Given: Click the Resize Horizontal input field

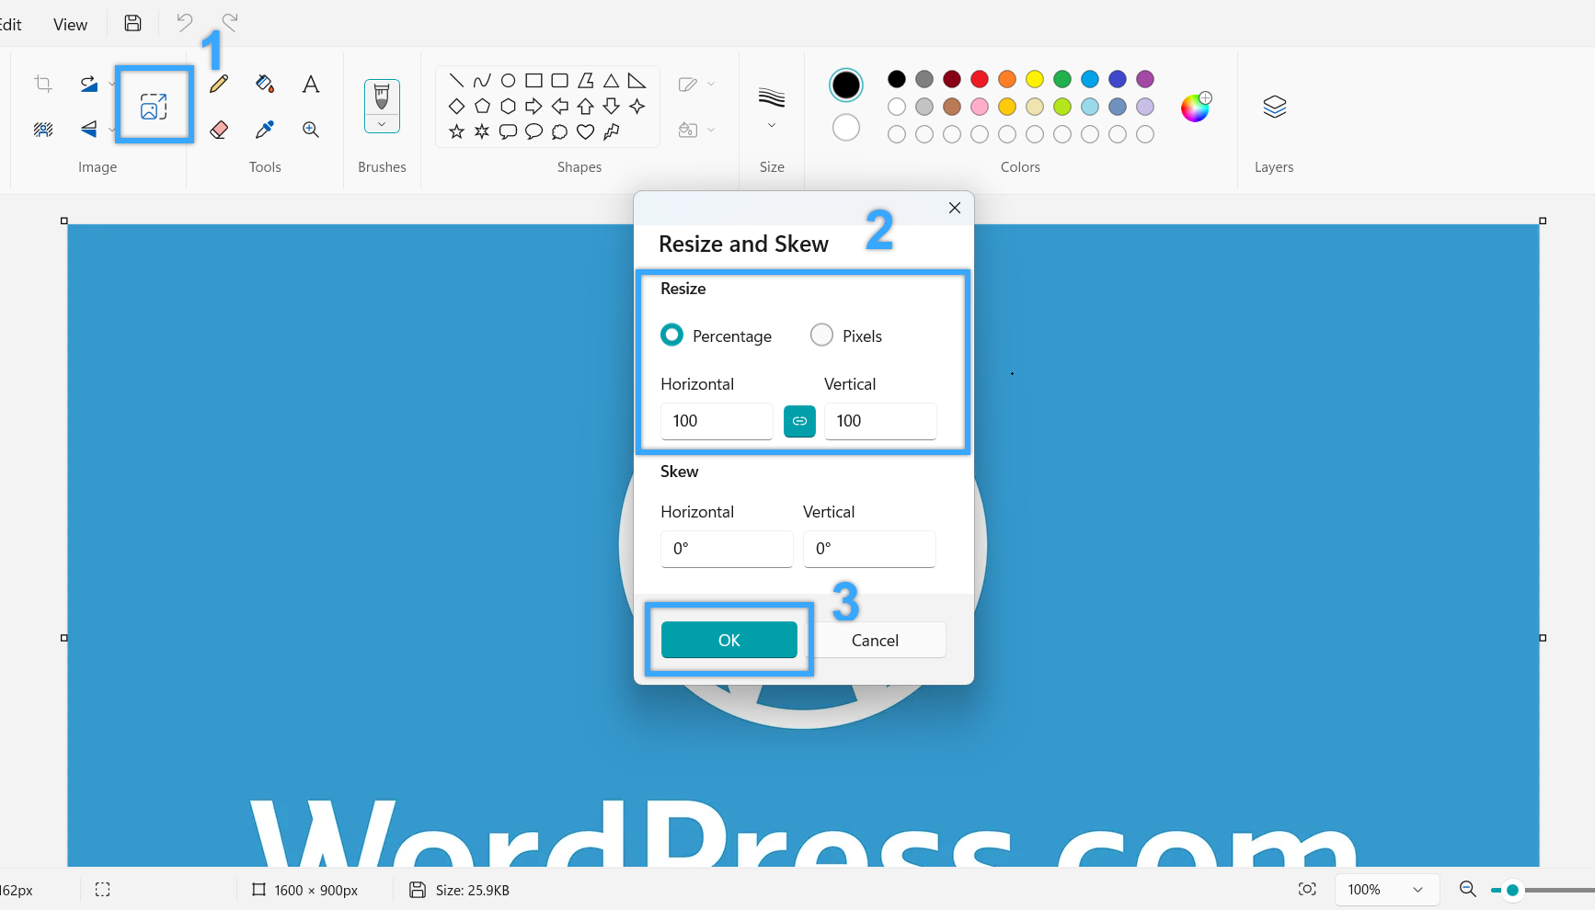Looking at the screenshot, I should tap(716, 421).
